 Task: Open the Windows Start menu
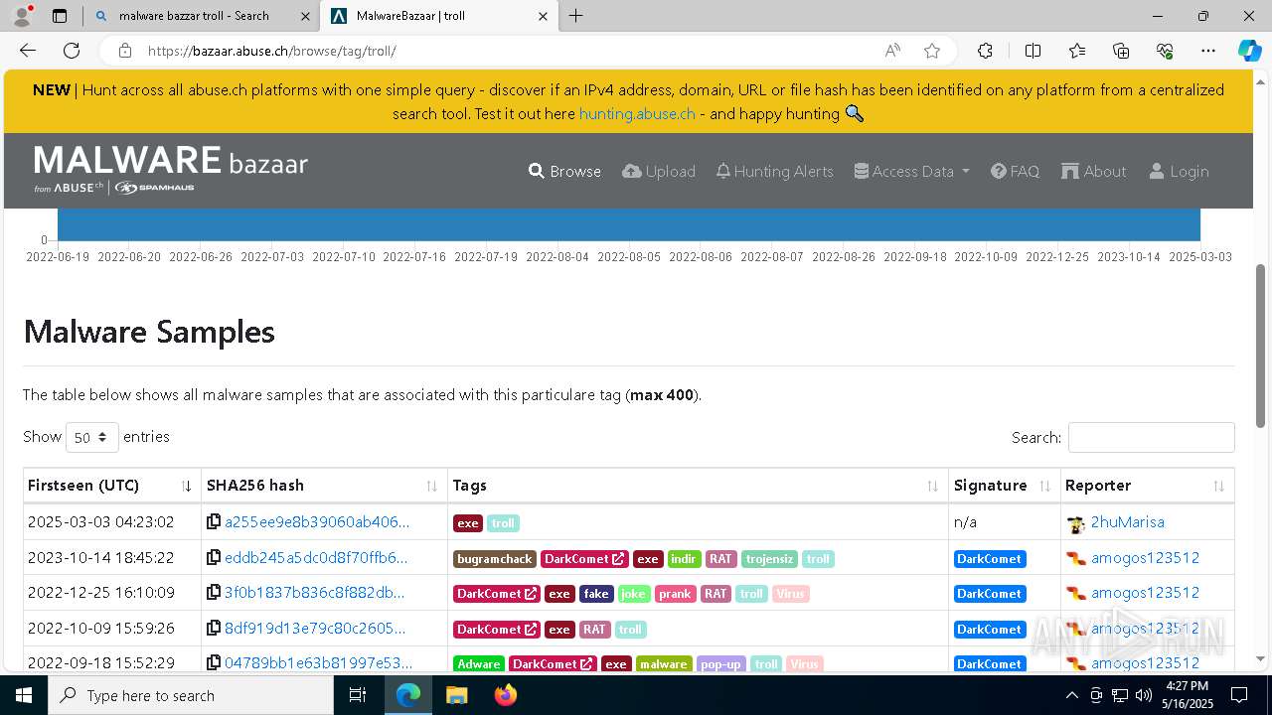click(24, 695)
